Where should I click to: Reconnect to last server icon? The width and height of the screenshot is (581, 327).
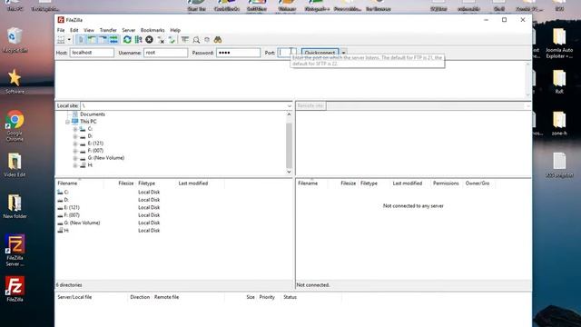172,40
